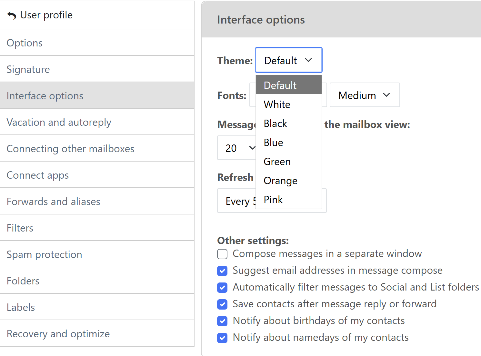The image size is (481, 356).
Task: Open Spam protection settings
Action: (x=97, y=254)
